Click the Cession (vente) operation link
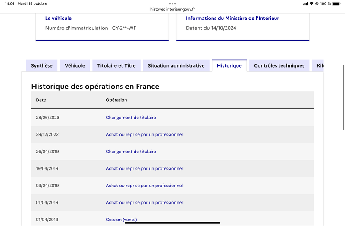Screen dimensions: 345x226 tap(121, 220)
